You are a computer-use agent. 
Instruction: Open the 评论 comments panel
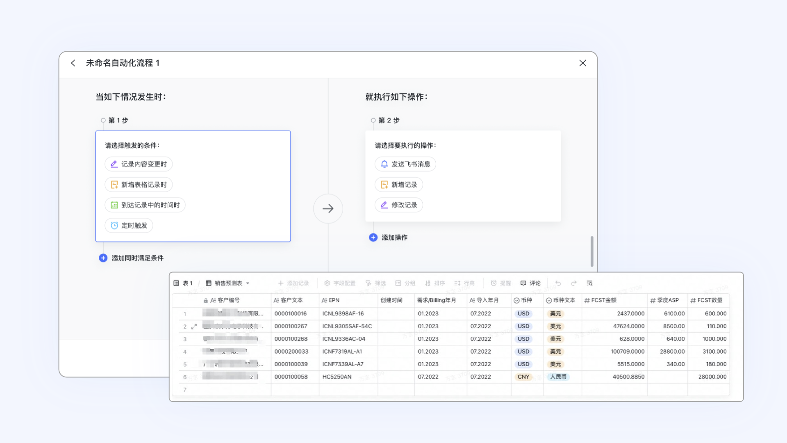point(530,283)
